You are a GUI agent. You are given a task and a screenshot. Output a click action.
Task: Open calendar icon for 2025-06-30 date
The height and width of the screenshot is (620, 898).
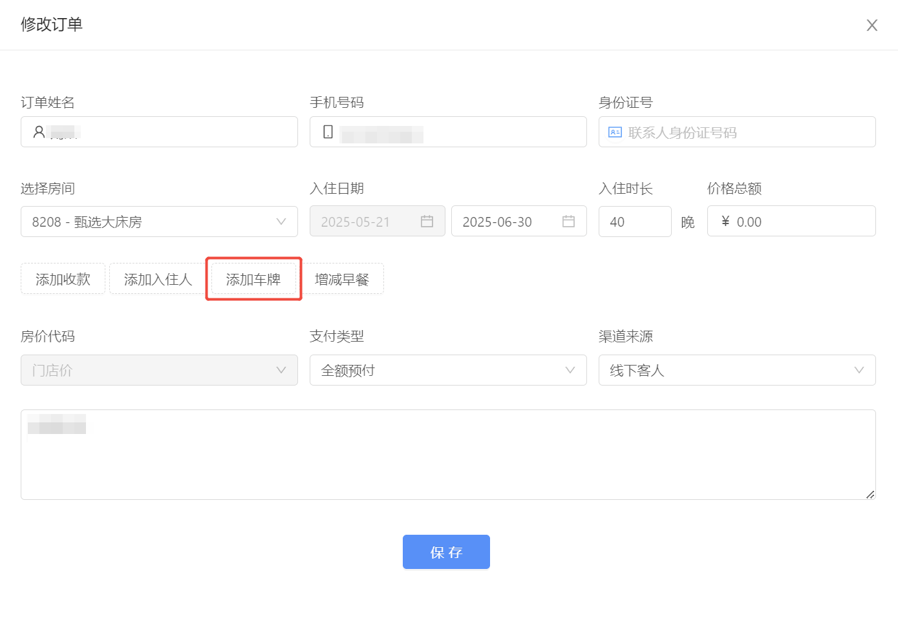[x=568, y=222]
